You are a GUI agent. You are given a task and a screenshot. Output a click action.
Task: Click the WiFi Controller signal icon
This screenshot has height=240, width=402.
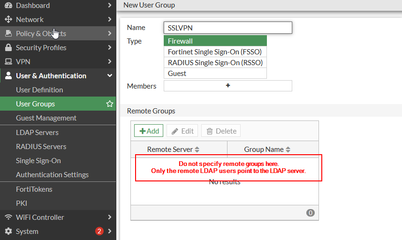pos(8,217)
